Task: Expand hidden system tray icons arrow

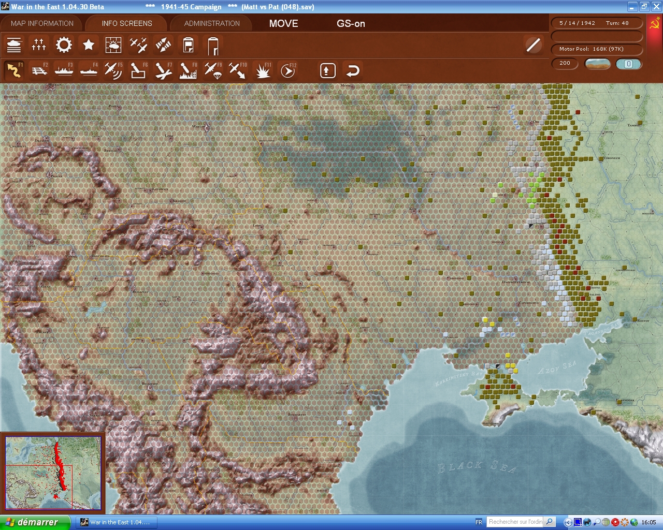Action: [568, 522]
